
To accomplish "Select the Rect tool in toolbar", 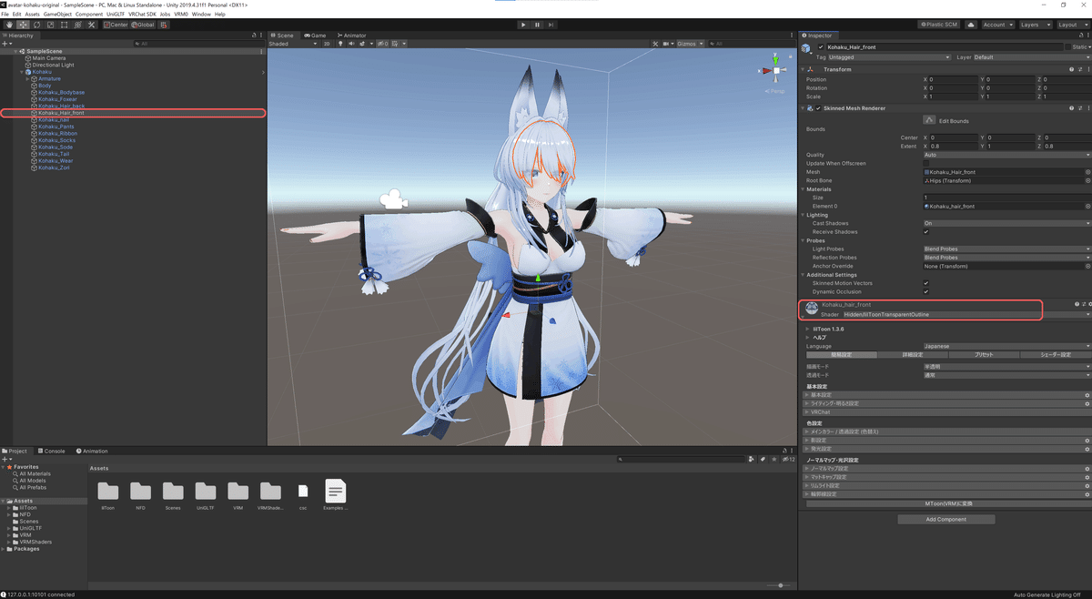I will (x=63, y=25).
